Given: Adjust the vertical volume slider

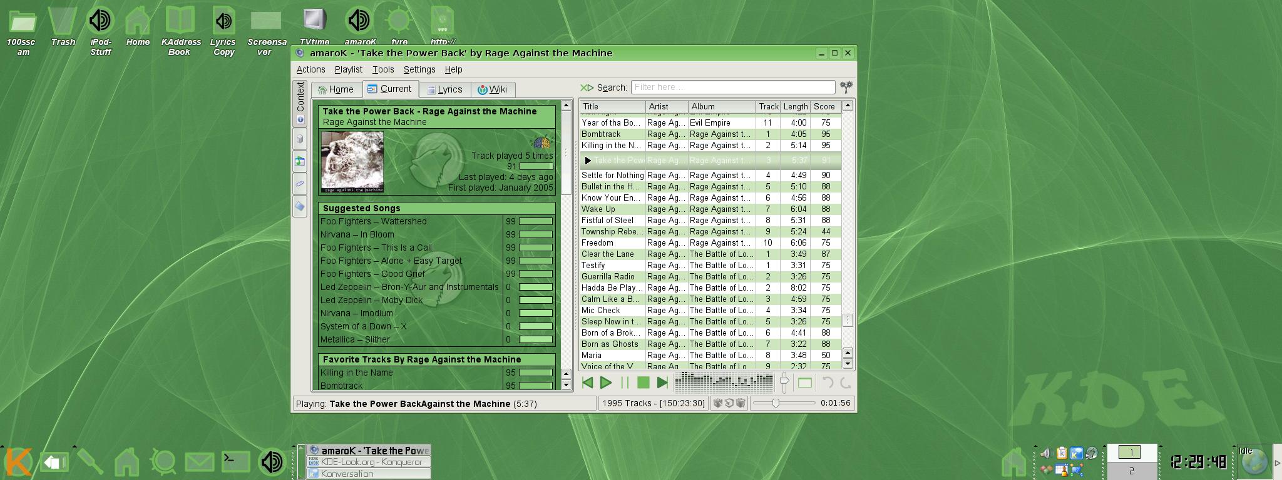Looking at the screenshot, I should [784, 382].
